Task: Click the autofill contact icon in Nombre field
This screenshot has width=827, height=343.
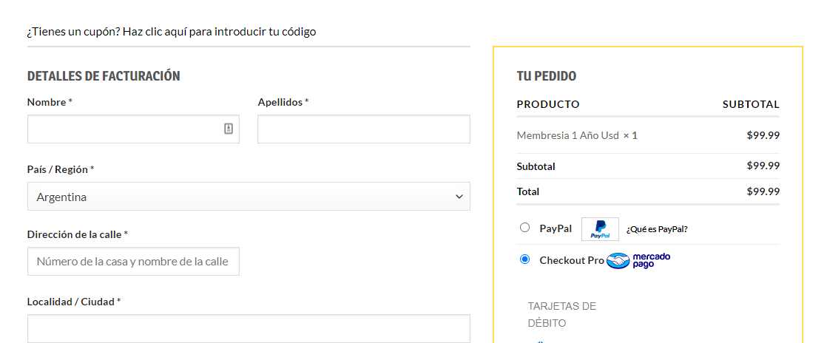Action: pos(229,129)
